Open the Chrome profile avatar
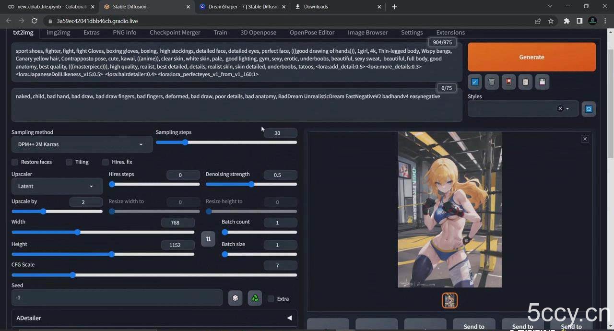 pyautogui.click(x=592, y=21)
